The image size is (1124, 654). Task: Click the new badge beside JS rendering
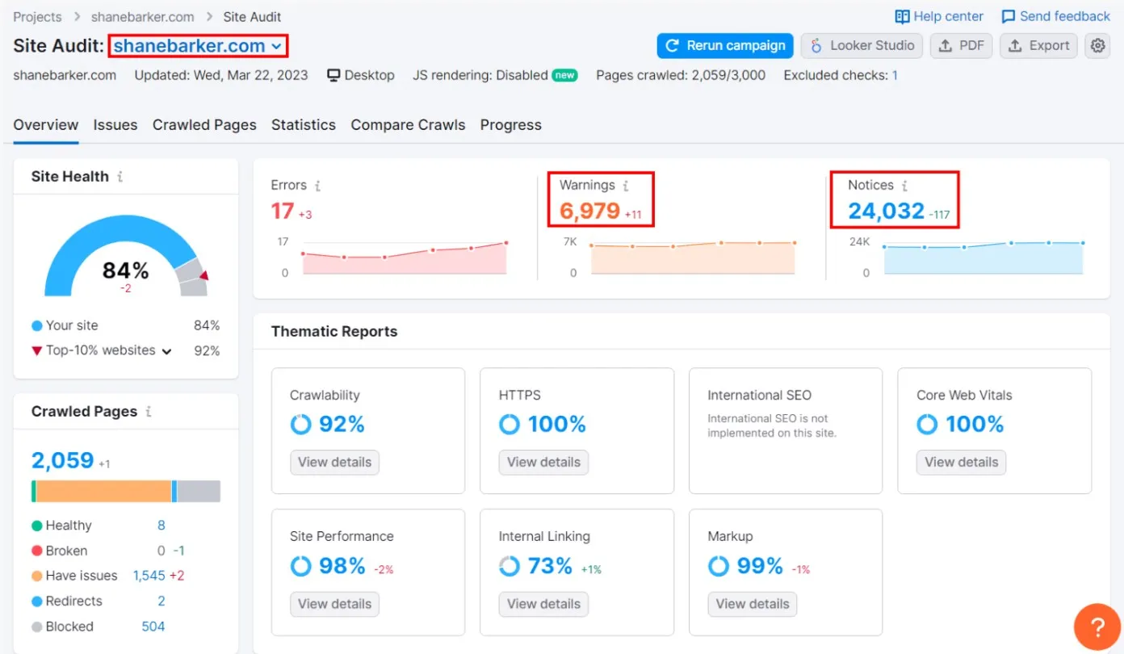pyautogui.click(x=565, y=75)
